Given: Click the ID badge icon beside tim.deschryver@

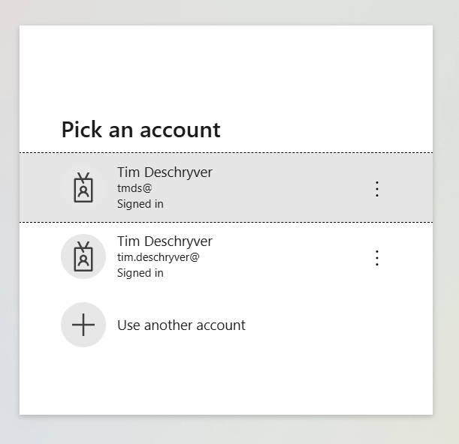Looking at the screenshot, I should (x=83, y=256).
